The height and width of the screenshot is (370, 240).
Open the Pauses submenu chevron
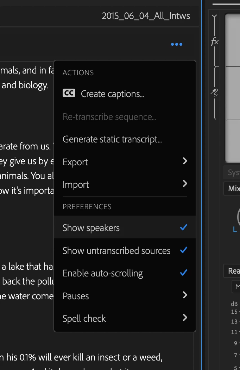pyautogui.click(x=185, y=295)
